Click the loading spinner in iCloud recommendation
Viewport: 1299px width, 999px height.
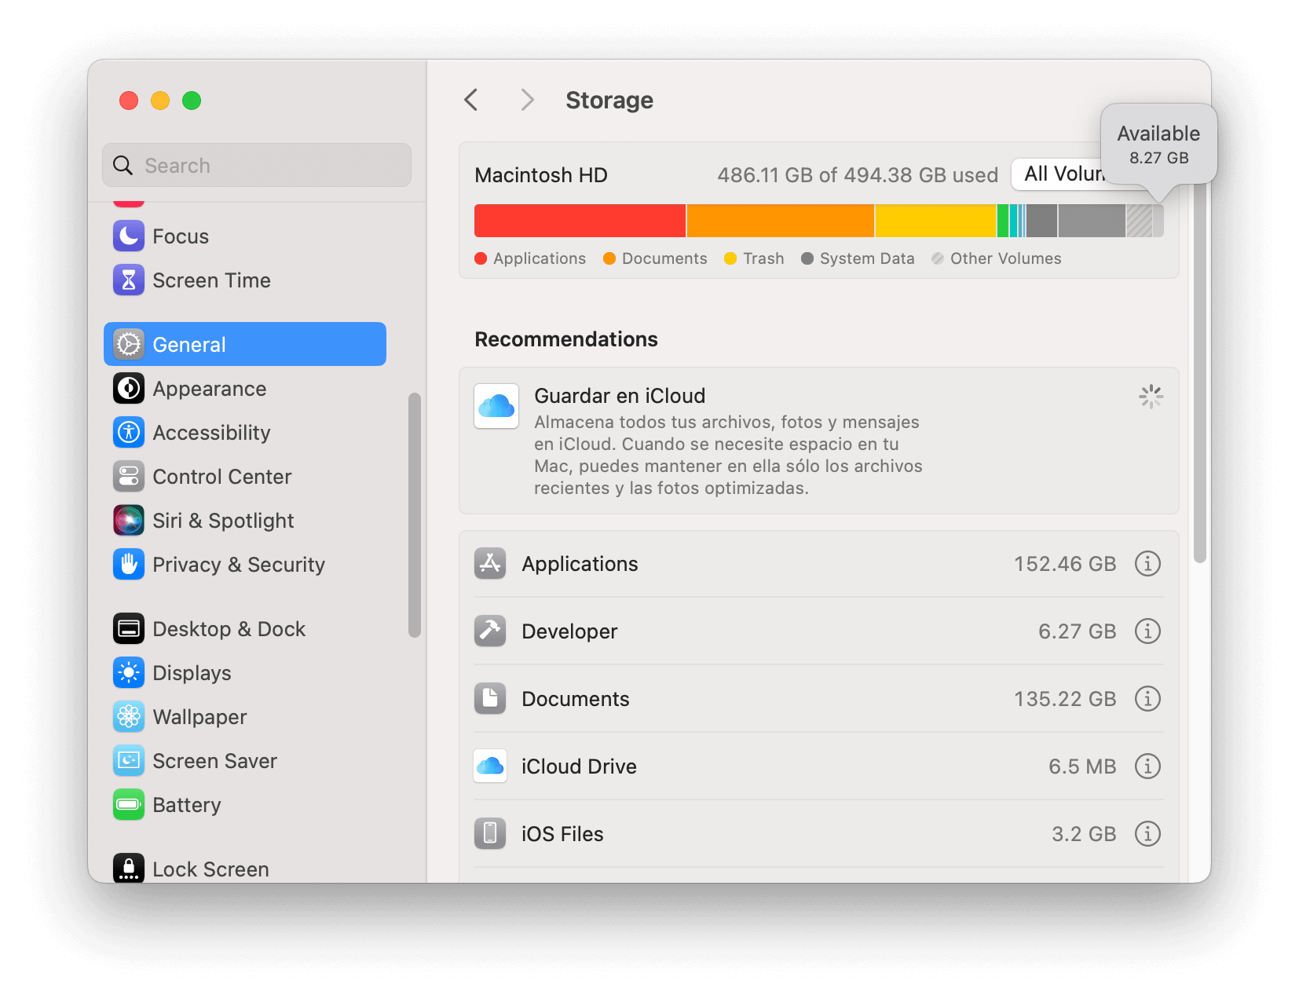pos(1151,397)
